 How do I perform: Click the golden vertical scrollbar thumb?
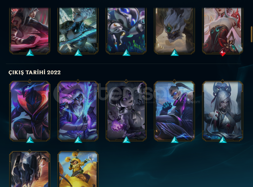point(251,34)
